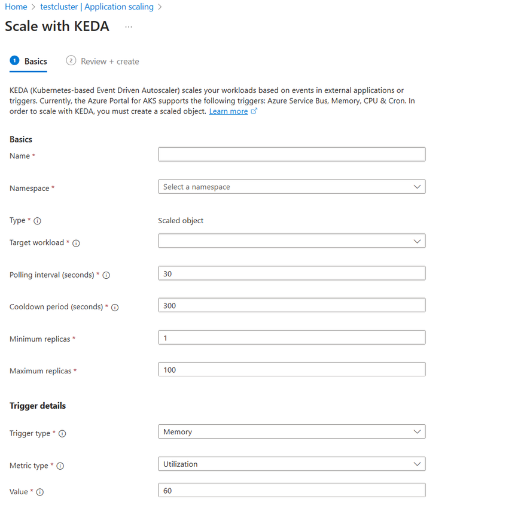Click the Minimum replicas input

pyautogui.click(x=291, y=337)
